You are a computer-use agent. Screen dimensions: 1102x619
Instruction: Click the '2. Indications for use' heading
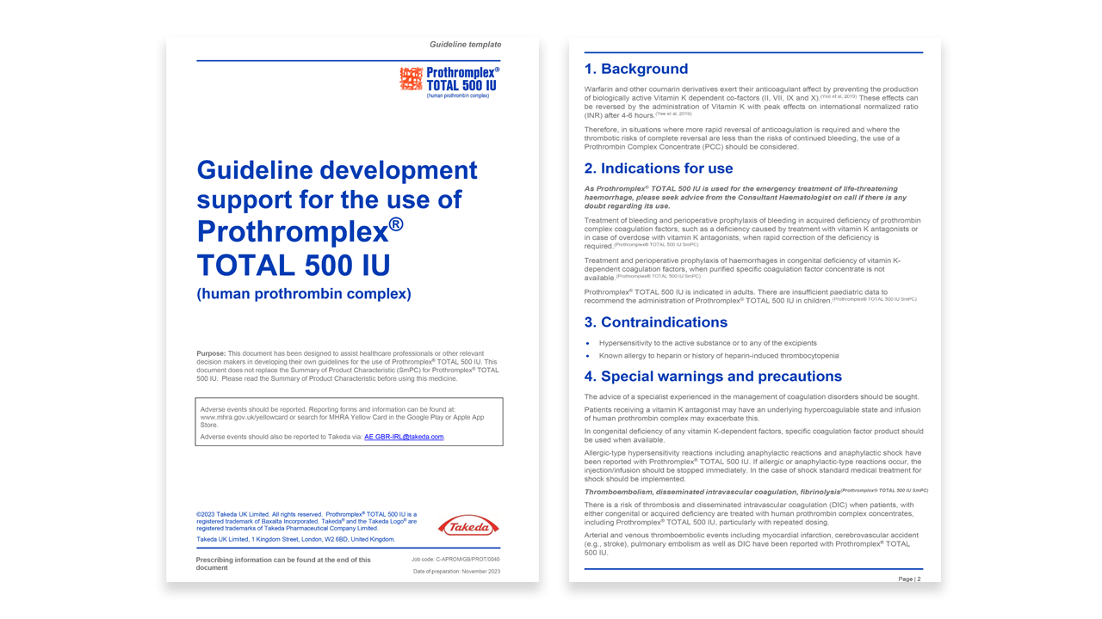pos(659,169)
